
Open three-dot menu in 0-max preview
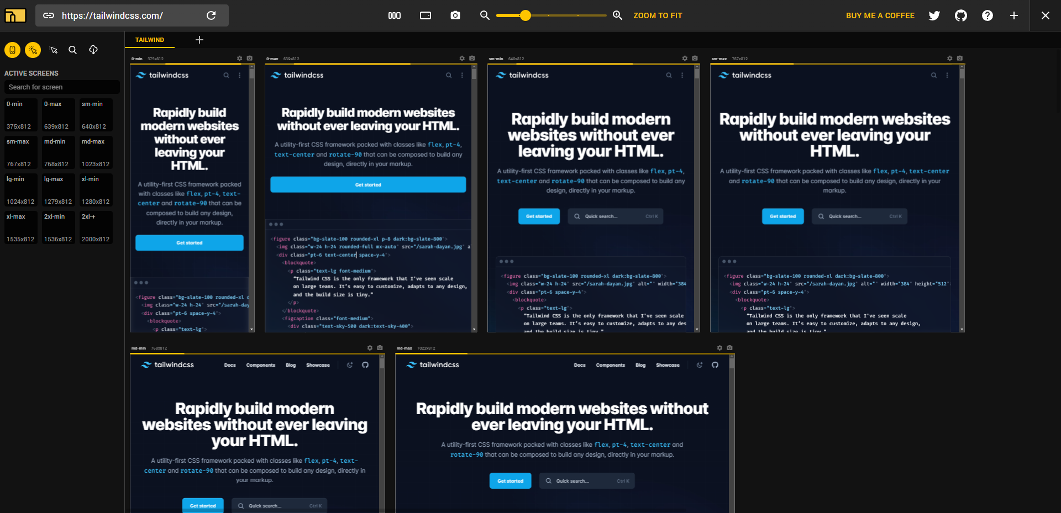point(463,75)
